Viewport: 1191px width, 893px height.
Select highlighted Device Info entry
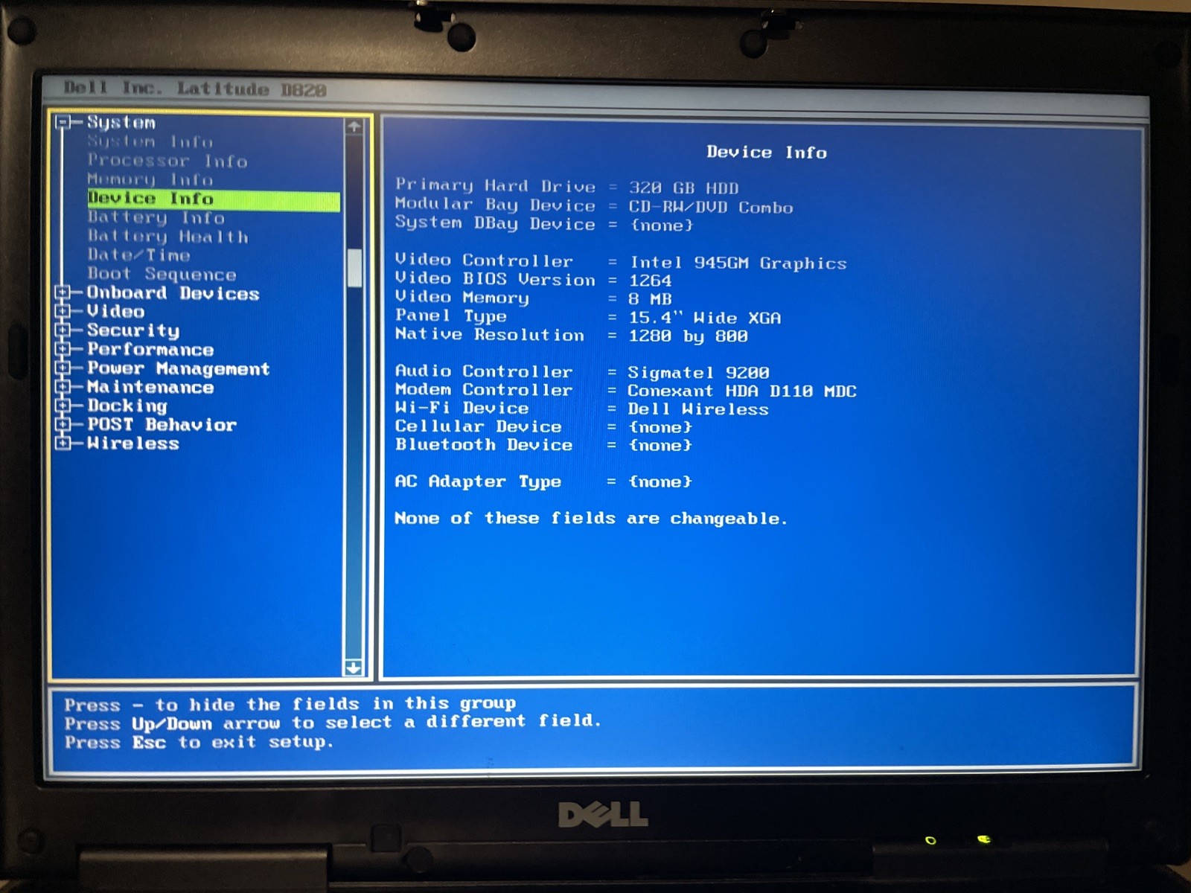(x=214, y=199)
